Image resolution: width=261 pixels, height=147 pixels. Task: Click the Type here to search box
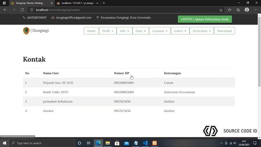pyautogui.click(x=42, y=143)
